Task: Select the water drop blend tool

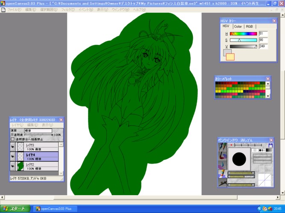Action: pyautogui.click(x=222, y=164)
